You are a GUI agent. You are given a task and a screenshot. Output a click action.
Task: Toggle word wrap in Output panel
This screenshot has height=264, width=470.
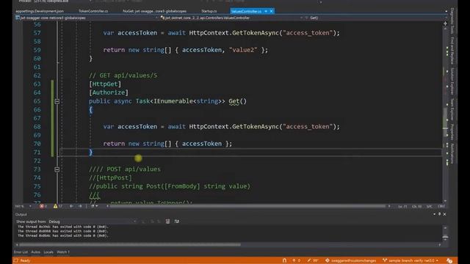pyautogui.click(x=177, y=221)
